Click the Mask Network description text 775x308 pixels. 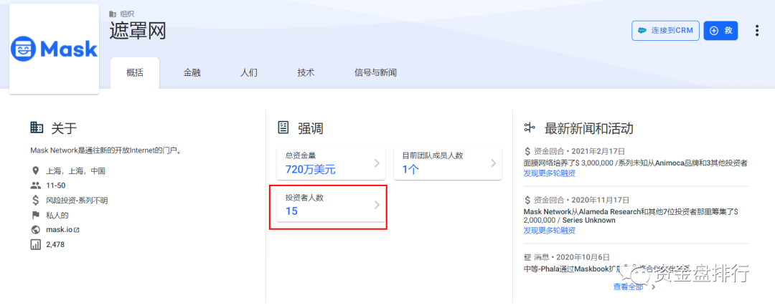pos(105,150)
